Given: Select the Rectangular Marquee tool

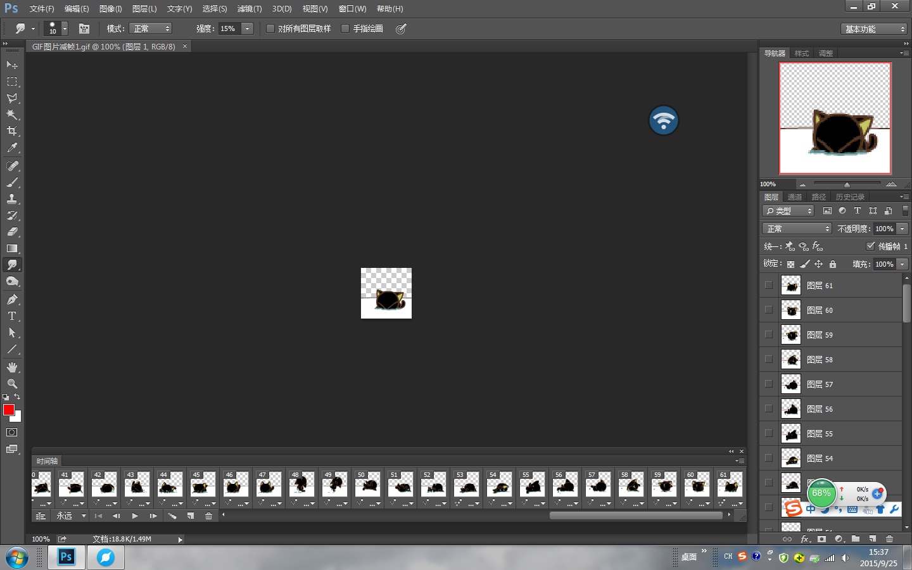Looking at the screenshot, I should click(12, 82).
